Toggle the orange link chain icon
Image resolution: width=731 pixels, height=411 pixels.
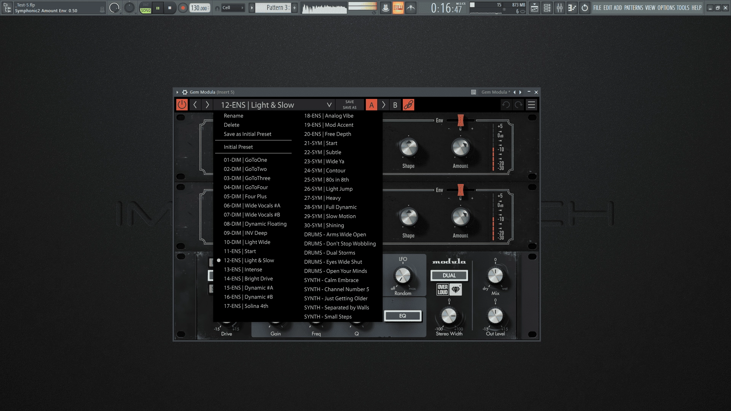coord(409,105)
